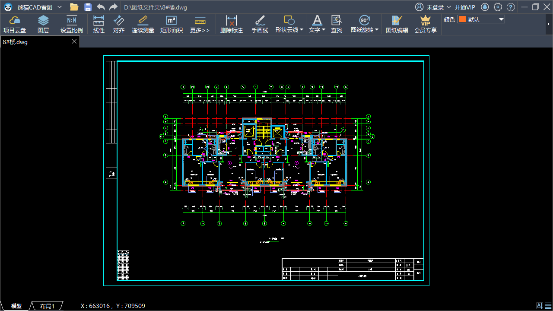This screenshot has height=311, width=553.
Task: Expand the 图纸旋转 rotation dropdown
Action: click(x=377, y=30)
